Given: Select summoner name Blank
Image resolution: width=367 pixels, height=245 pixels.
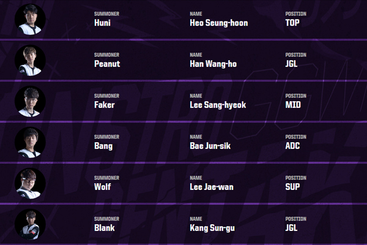Looking at the screenshot, I should pyautogui.click(x=105, y=228).
